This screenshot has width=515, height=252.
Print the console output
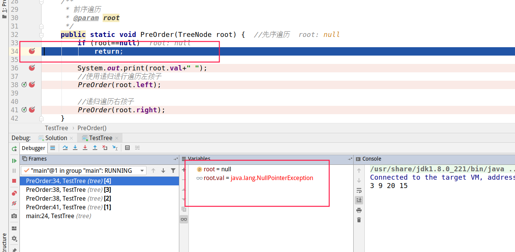point(359,210)
